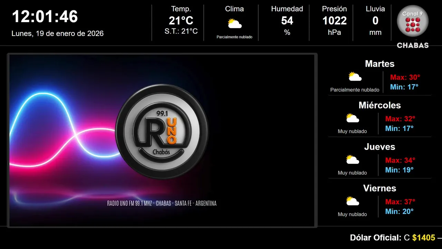Screen dimensions: 442x249
Task: Click the pressure value 1022
Action: [x=334, y=21]
